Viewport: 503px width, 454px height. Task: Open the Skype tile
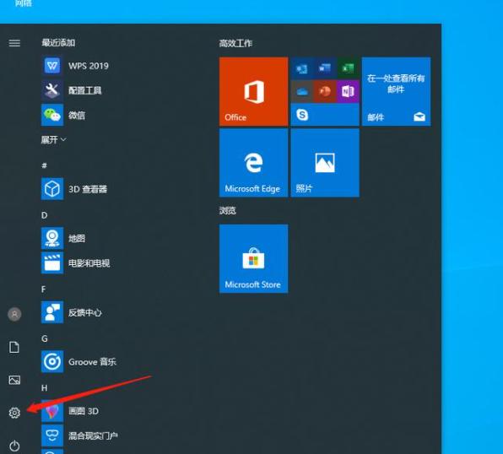(x=325, y=115)
